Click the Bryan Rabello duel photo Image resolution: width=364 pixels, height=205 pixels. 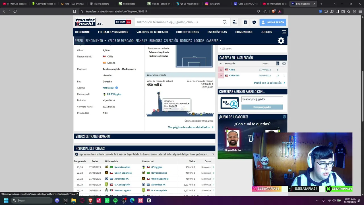[233, 139]
